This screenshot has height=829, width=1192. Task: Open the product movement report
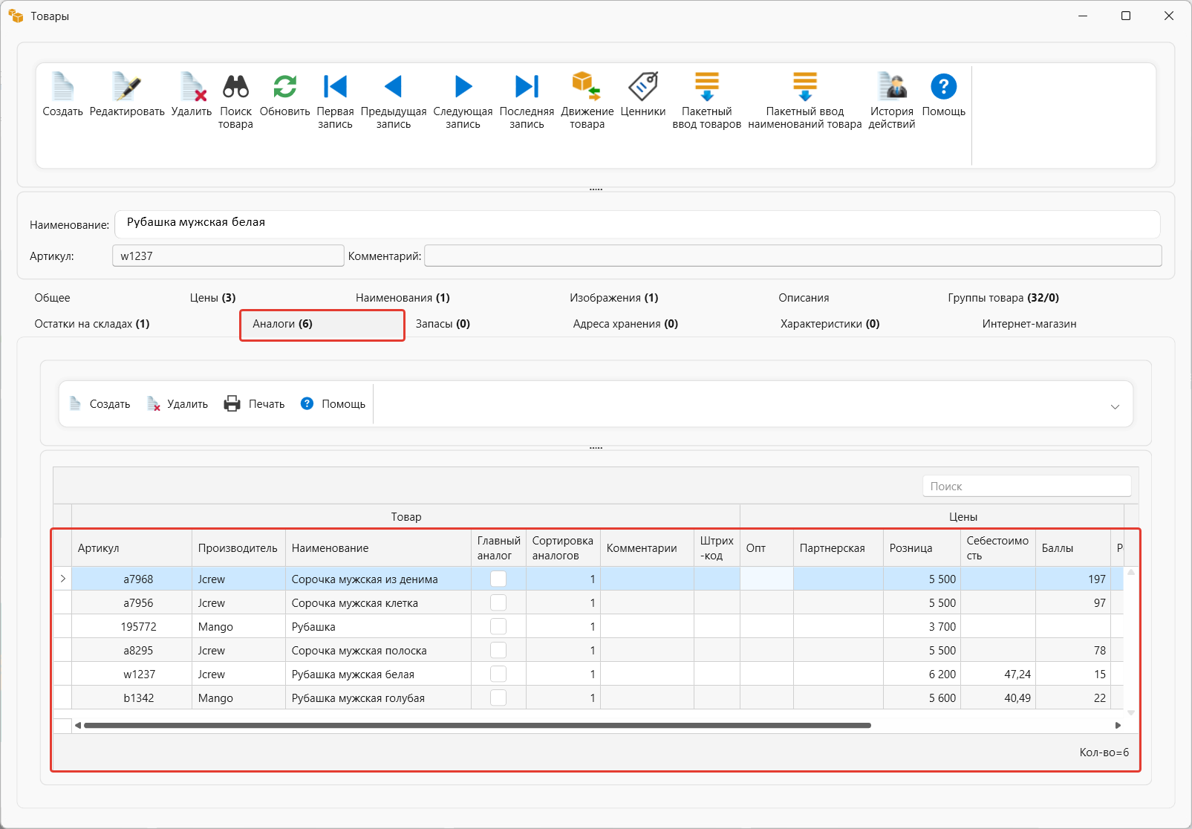pyautogui.click(x=587, y=87)
